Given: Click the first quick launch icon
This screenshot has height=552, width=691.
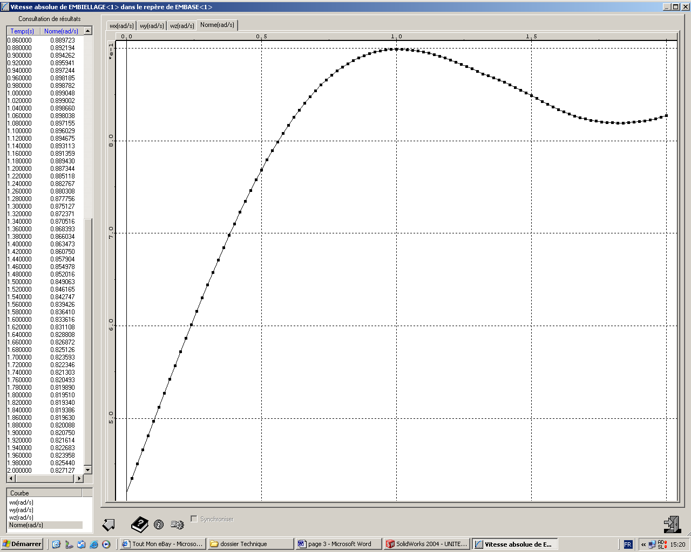Looking at the screenshot, I should [56, 544].
